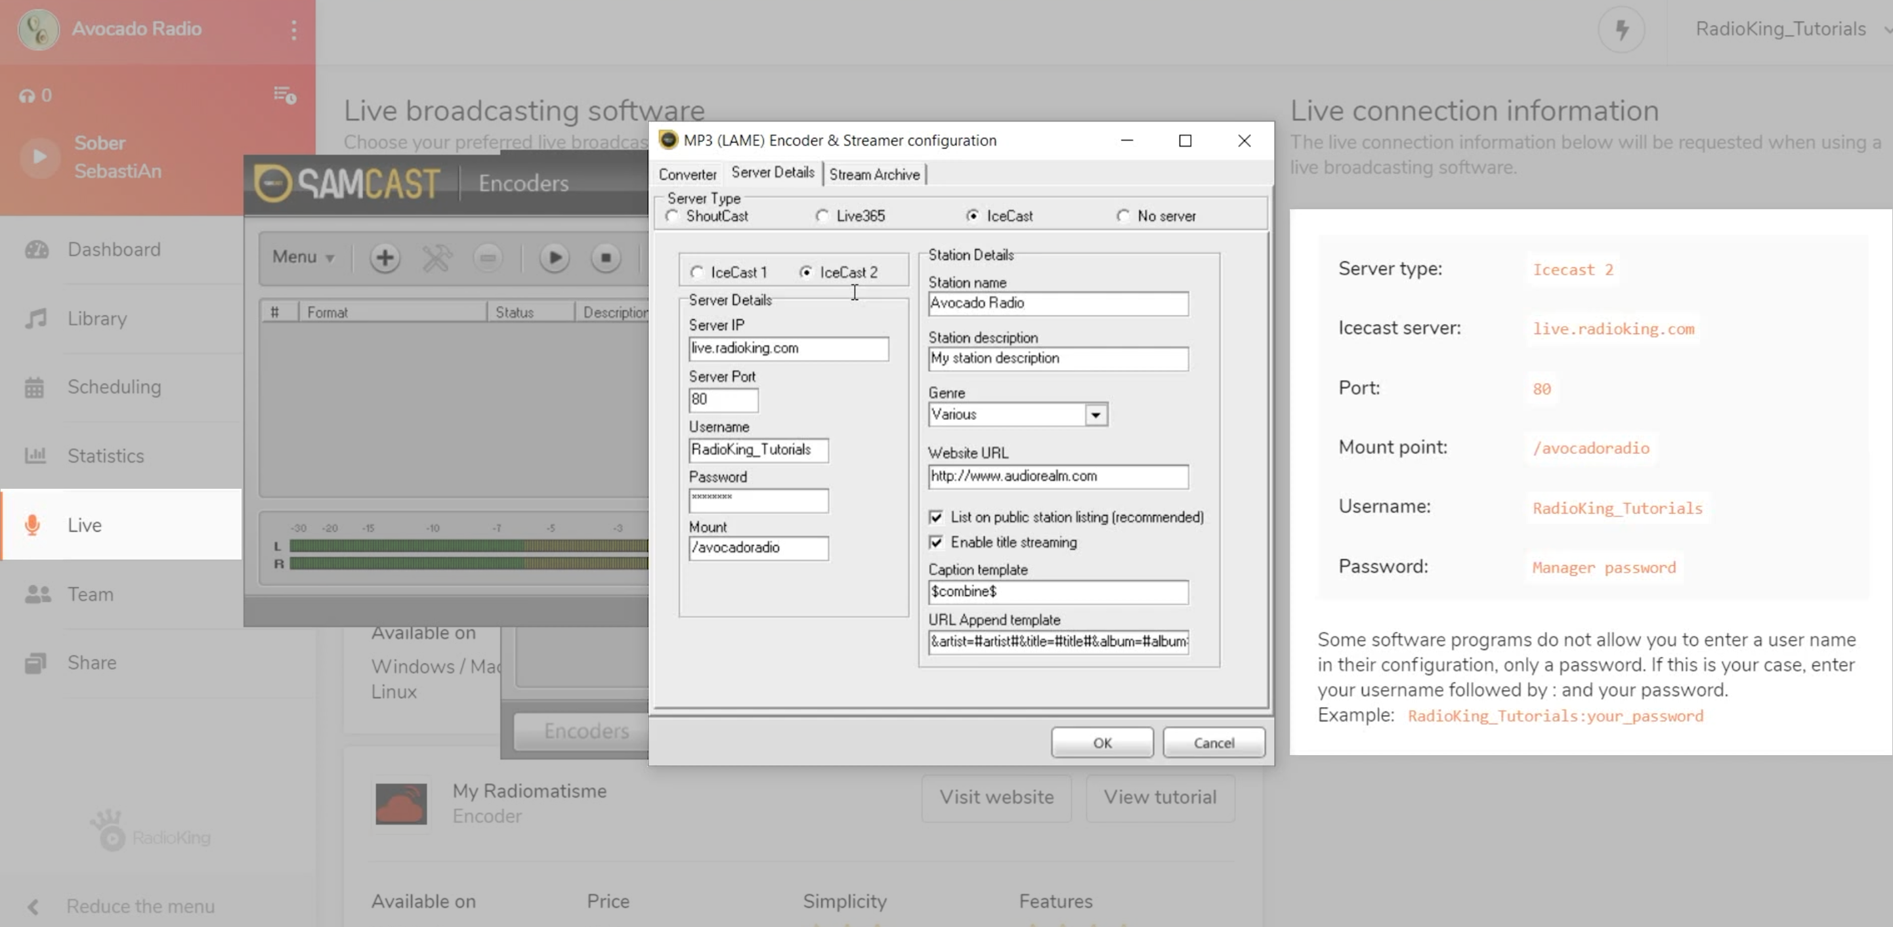Switch to the Converter tab
This screenshot has width=1893, height=927.
pos(687,175)
